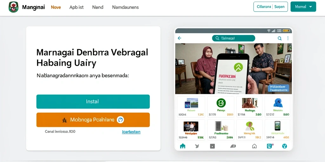Click the Manginai logo icon
The width and height of the screenshot is (325, 162).
point(13,7)
